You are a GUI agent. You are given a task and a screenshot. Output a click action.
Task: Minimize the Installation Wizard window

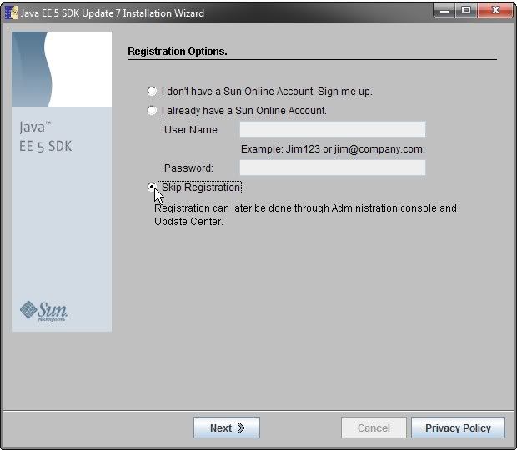click(x=444, y=11)
